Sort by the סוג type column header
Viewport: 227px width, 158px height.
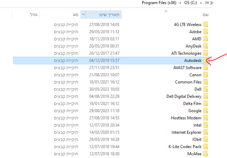[x=76, y=15]
